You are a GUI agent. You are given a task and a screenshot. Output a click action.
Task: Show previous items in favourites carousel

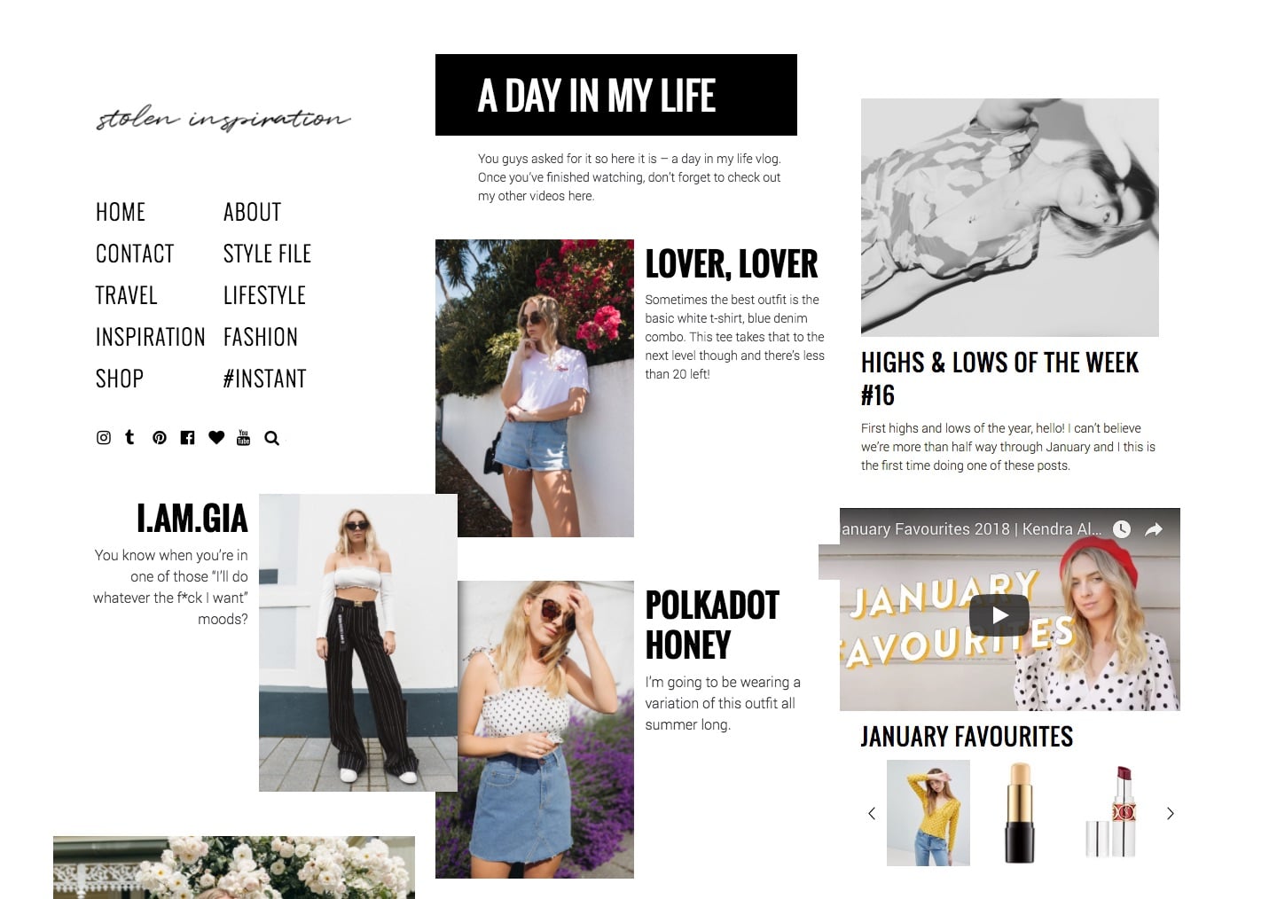click(872, 813)
